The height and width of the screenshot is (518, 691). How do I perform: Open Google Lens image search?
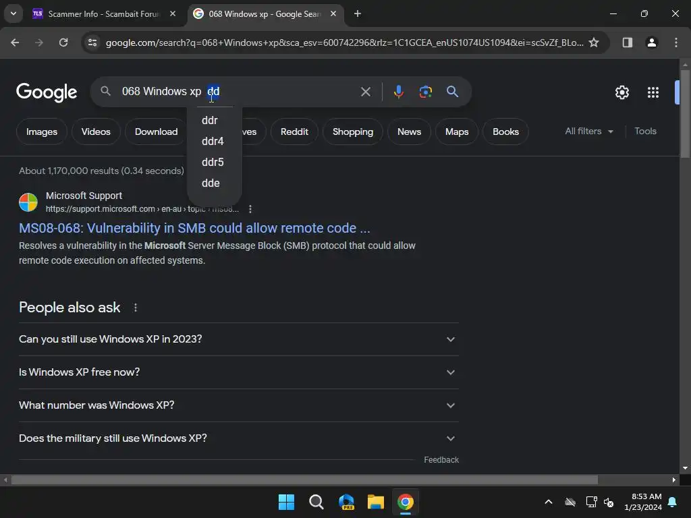(x=425, y=92)
